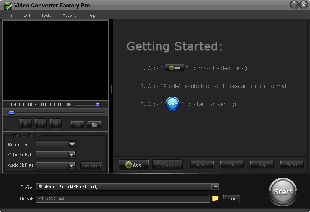The height and width of the screenshot is (212, 310).
Task: Open the Edit menu
Action: [27, 15]
